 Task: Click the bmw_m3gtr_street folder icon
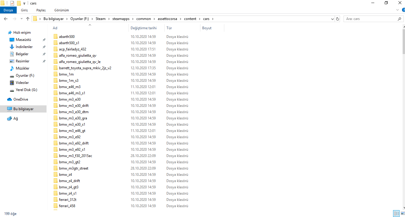click(55, 168)
